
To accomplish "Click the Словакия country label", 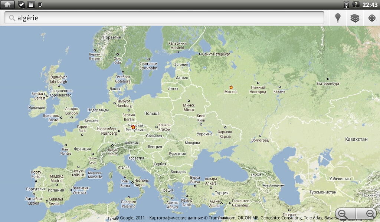I will pos(154,136).
